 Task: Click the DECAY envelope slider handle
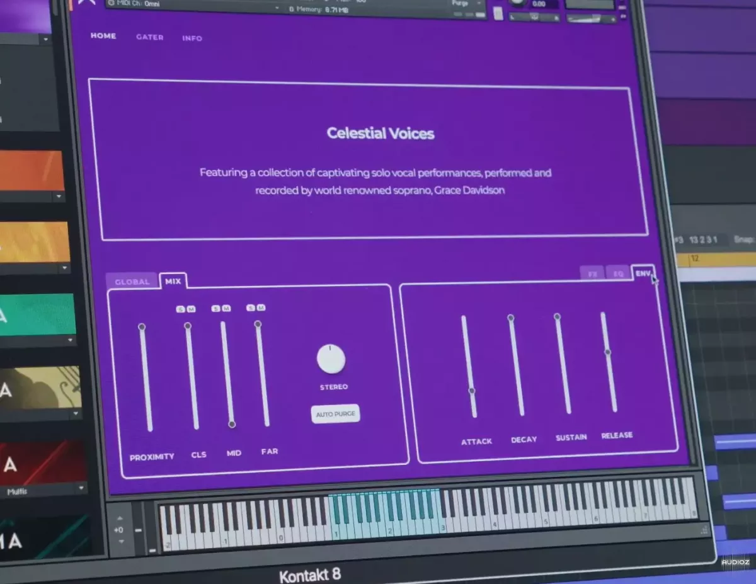click(510, 318)
